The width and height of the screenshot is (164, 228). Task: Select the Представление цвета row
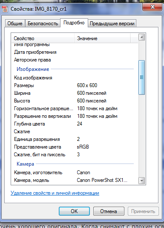click(75, 147)
